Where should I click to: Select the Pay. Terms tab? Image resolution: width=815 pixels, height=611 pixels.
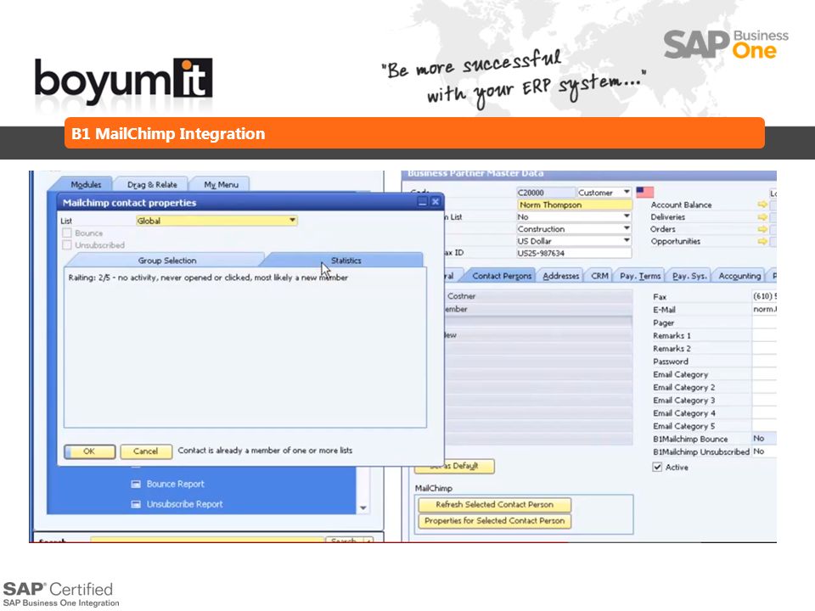640,276
